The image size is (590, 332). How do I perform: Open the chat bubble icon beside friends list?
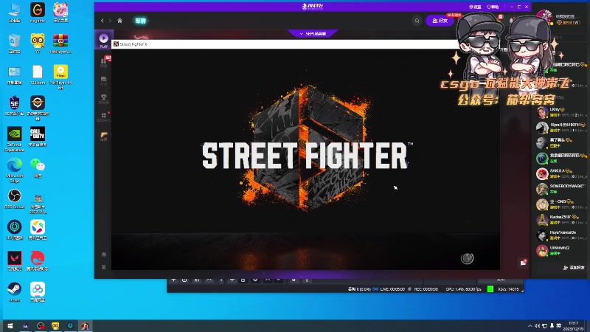click(x=523, y=263)
